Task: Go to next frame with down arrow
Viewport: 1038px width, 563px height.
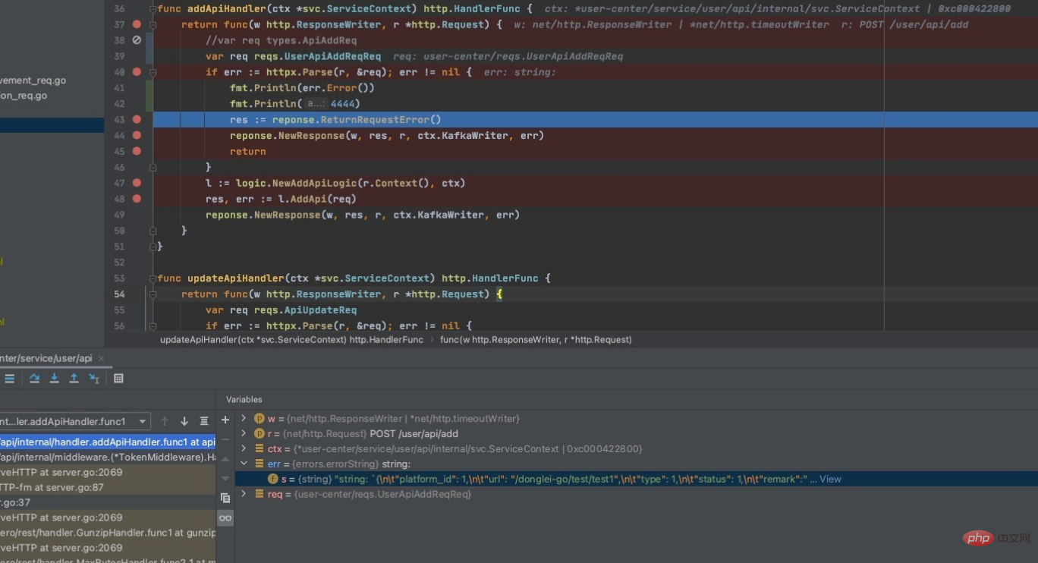Action: (x=184, y=421)
